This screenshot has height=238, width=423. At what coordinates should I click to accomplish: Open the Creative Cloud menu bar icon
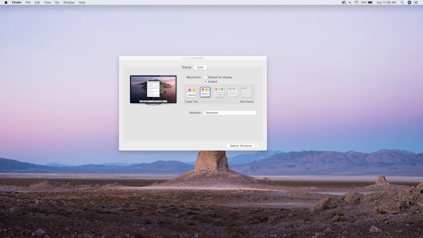click(344, 2)
